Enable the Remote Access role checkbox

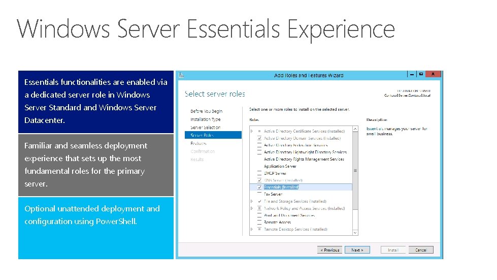[x=259, y=222]
